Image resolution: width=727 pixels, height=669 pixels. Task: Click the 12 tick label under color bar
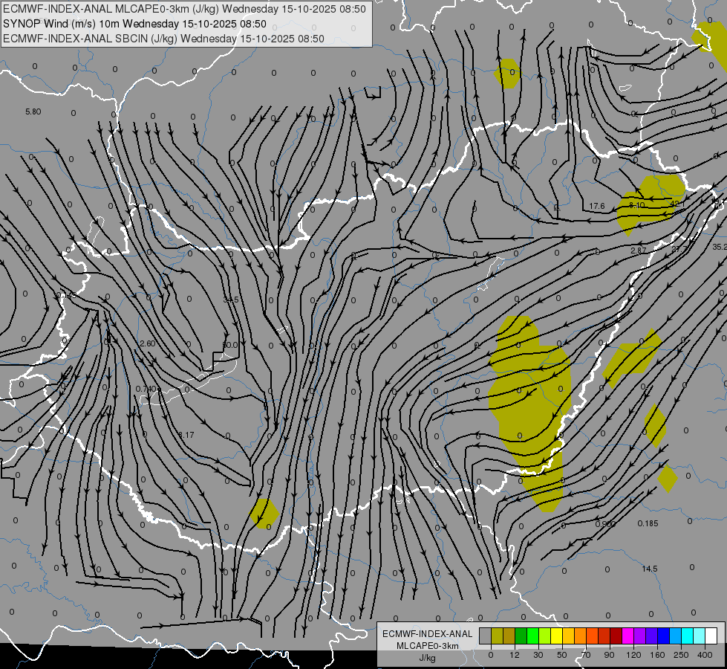[514, 655]
